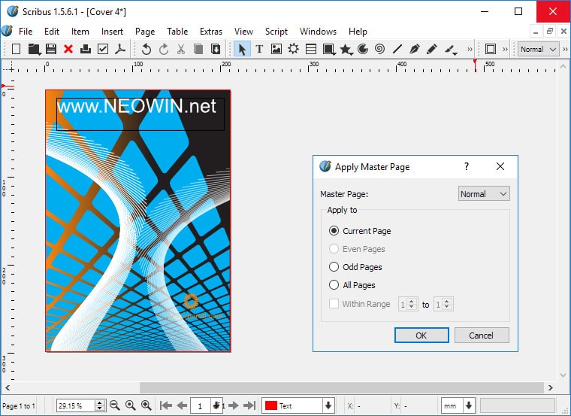Viewport: 571px width, 416px height.
Task: Expand the hidden tools chevron after brush tool
Action: click(470, 49)
